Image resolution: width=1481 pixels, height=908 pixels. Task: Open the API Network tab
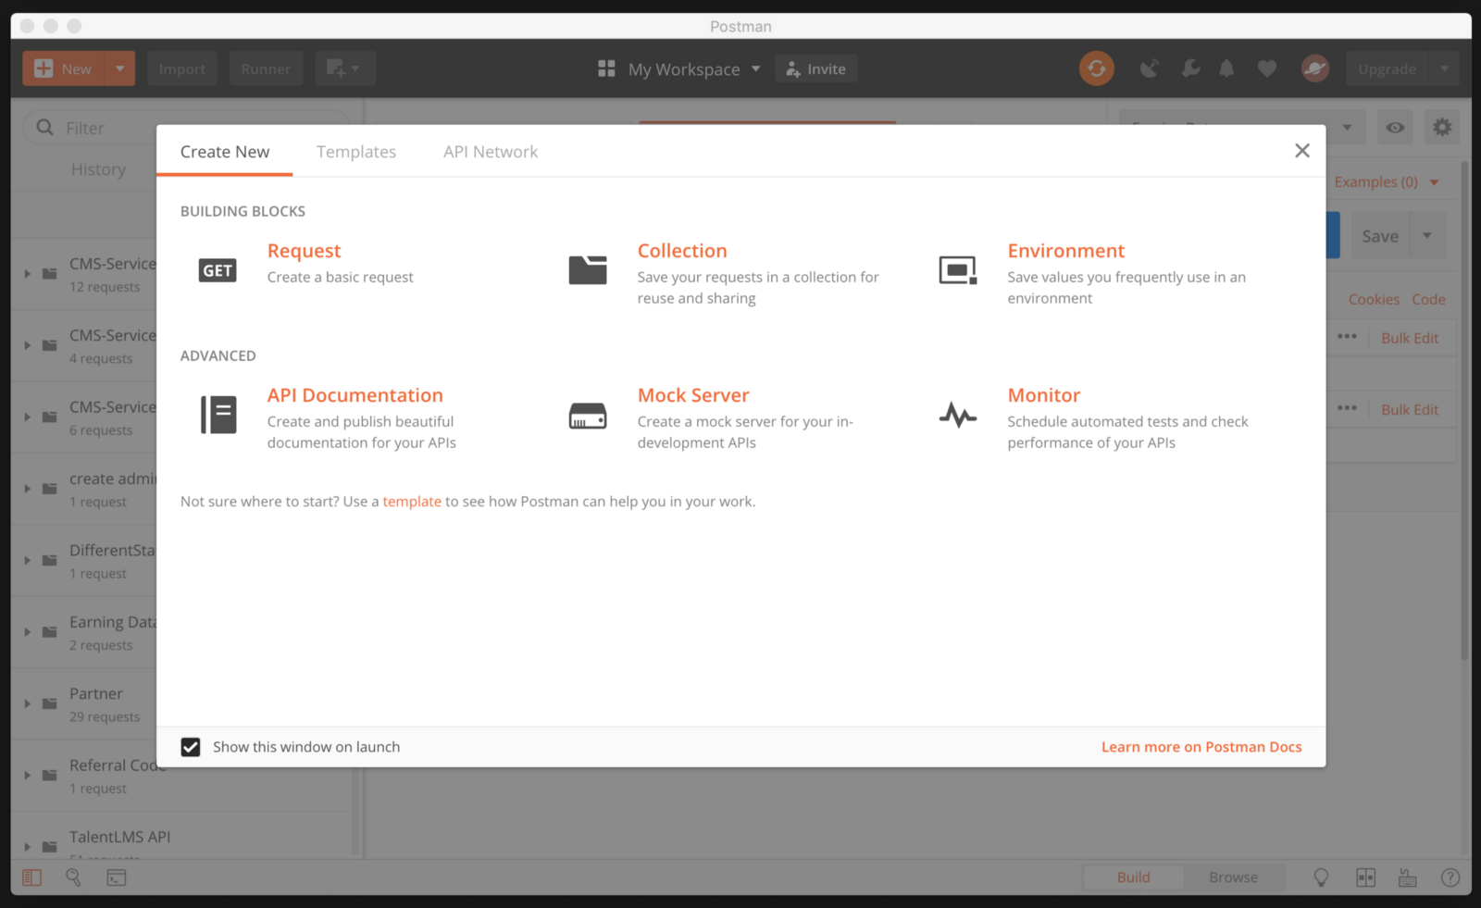(491, 152)
